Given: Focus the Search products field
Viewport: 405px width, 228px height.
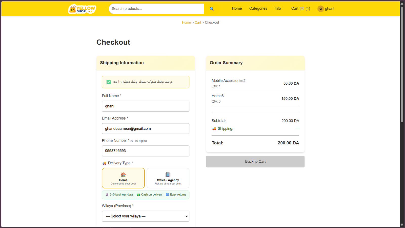Looking at the screenshot, I should click(156, 9).
